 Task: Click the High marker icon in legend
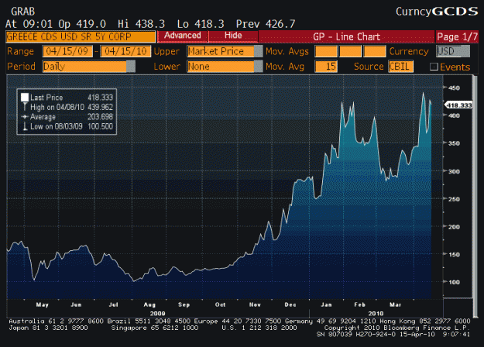[x=25, y=107]
